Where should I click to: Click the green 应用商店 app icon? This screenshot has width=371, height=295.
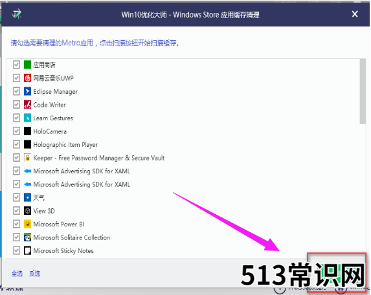(x=27, y=65)
